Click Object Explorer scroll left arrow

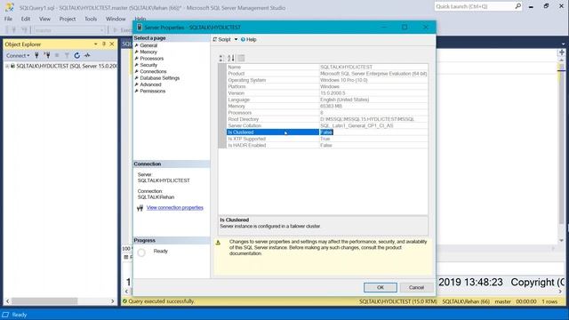[x=7, y=301]
